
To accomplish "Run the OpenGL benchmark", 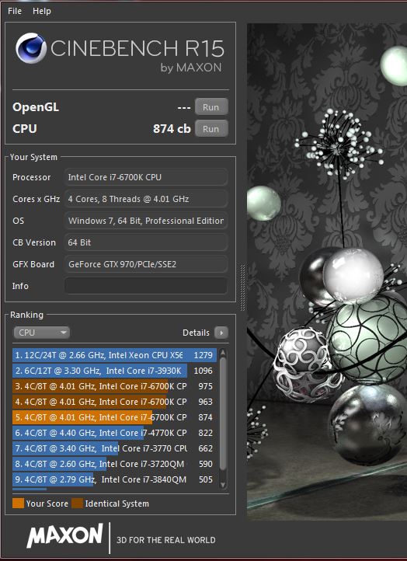I will 211,107.
